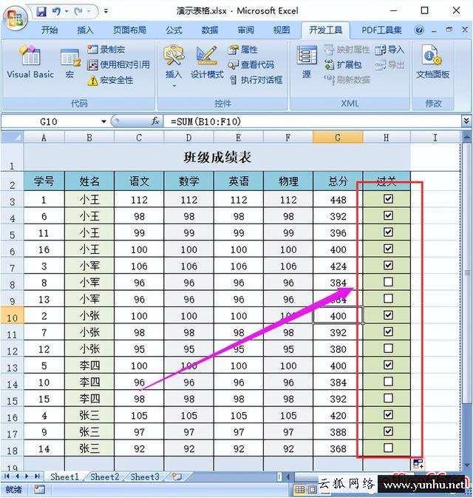Screen dimensions: 473x498
Task: Click the Insert Worksheet tab icon
Action: (177, 477)
